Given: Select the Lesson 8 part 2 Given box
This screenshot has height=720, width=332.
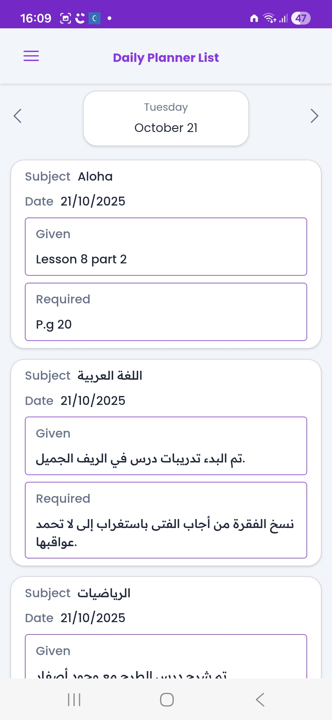Looking at the screenshot, I should click(166, 247).
